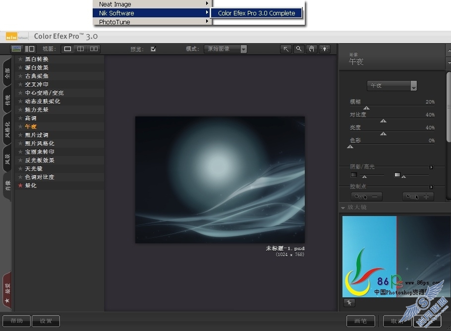Click the highlight protection swatch icon
451x331 pixels.
coord(397,175)
